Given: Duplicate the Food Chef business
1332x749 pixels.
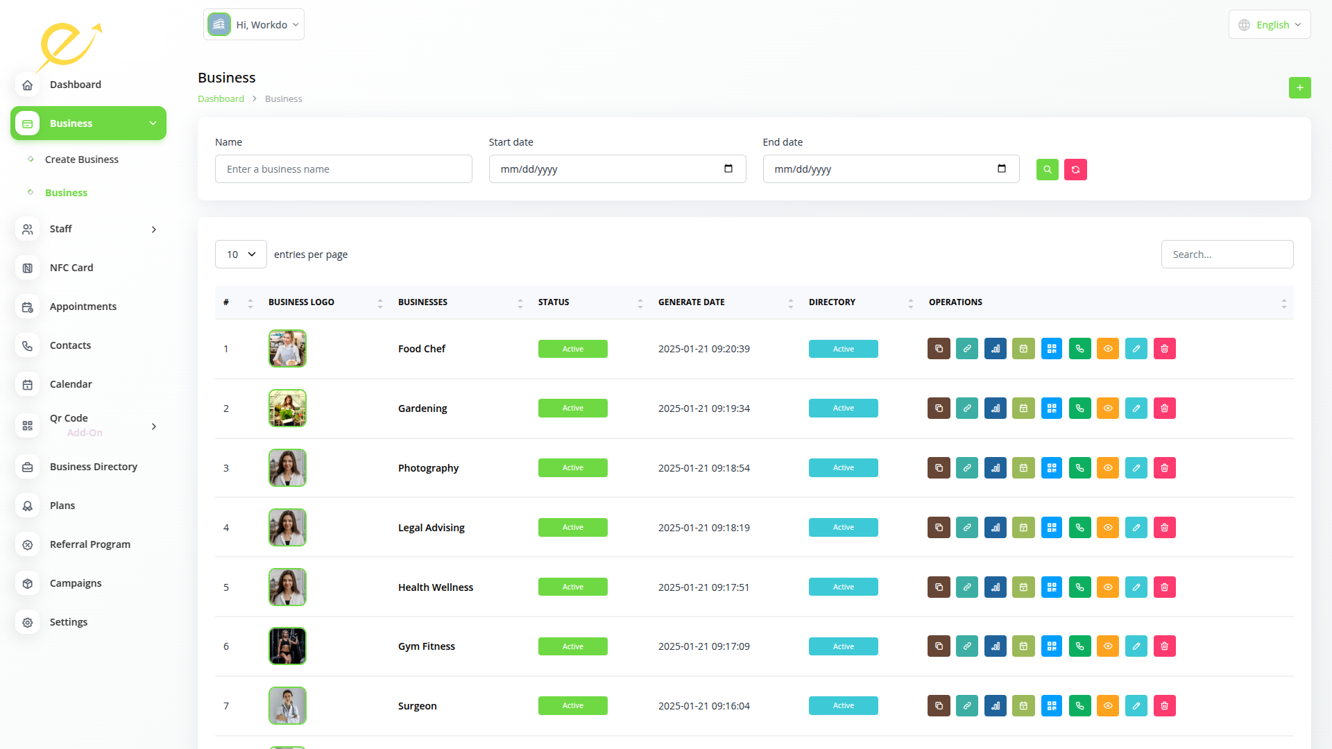Looking at the screenshot, I should [x=939, y=349].
